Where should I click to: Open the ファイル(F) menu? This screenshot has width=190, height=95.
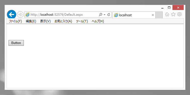pyautogui.click(x=15, y=21)
